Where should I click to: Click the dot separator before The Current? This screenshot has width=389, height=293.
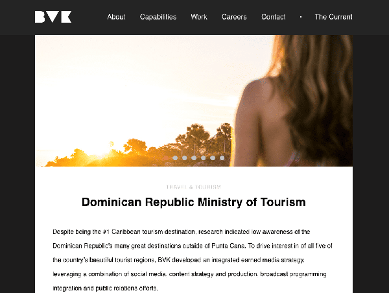pyautogui.click(x=301, y=17)
